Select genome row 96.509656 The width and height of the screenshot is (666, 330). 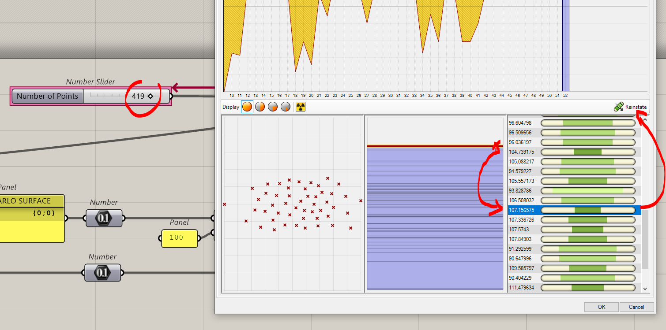pos(574,133)
